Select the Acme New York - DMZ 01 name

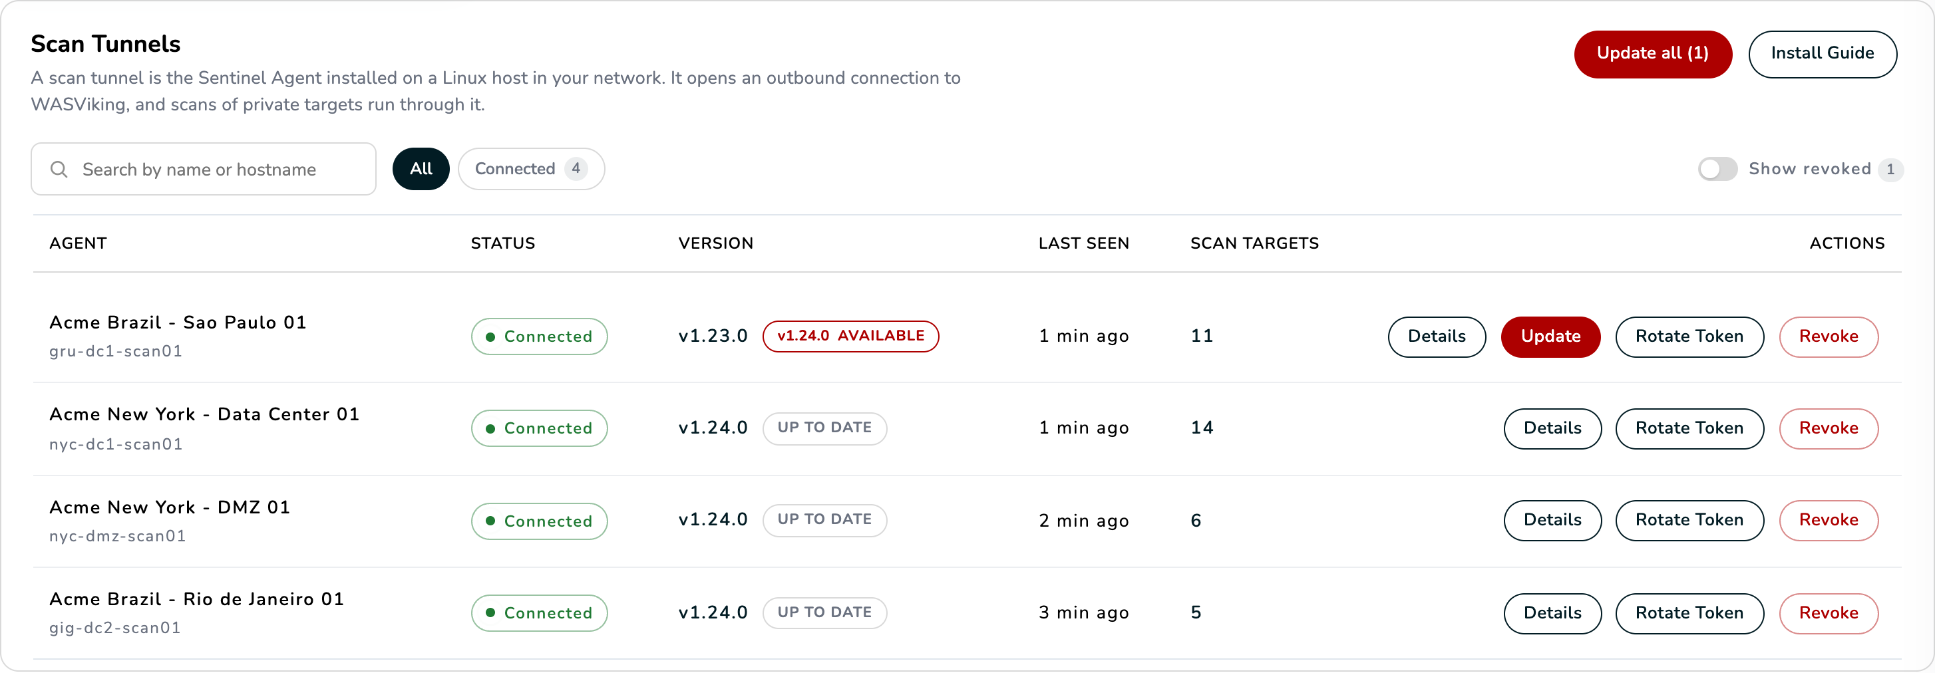170,507
